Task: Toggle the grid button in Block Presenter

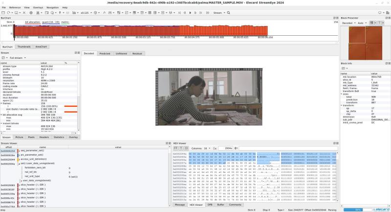Action: pyautogui.click(x=371, y=23)
